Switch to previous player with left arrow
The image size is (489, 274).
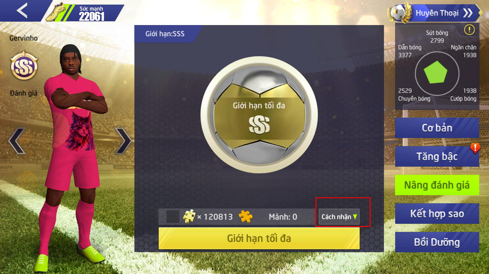pos(17,141)
